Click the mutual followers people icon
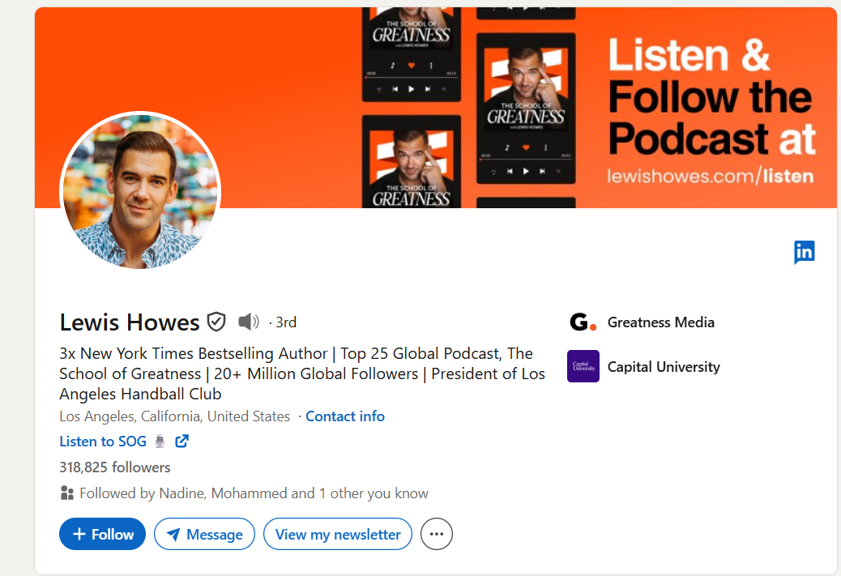 click(67, 493)
